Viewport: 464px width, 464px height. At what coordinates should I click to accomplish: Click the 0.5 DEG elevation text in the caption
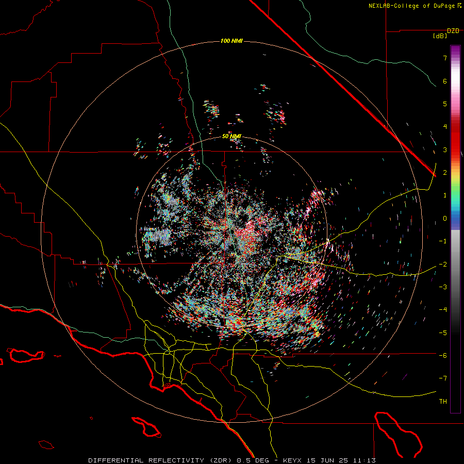coord(253,460)
